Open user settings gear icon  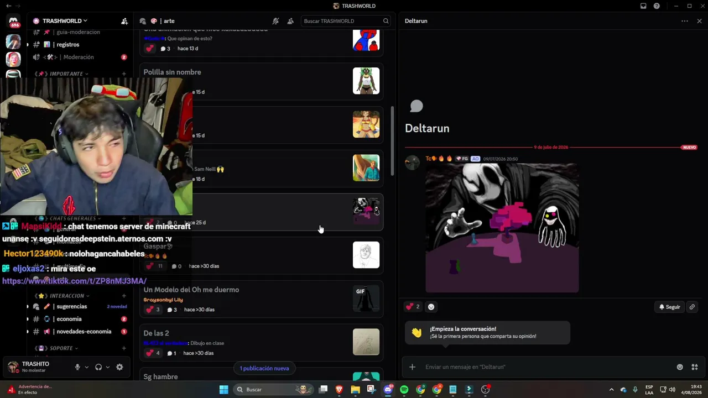119,367
